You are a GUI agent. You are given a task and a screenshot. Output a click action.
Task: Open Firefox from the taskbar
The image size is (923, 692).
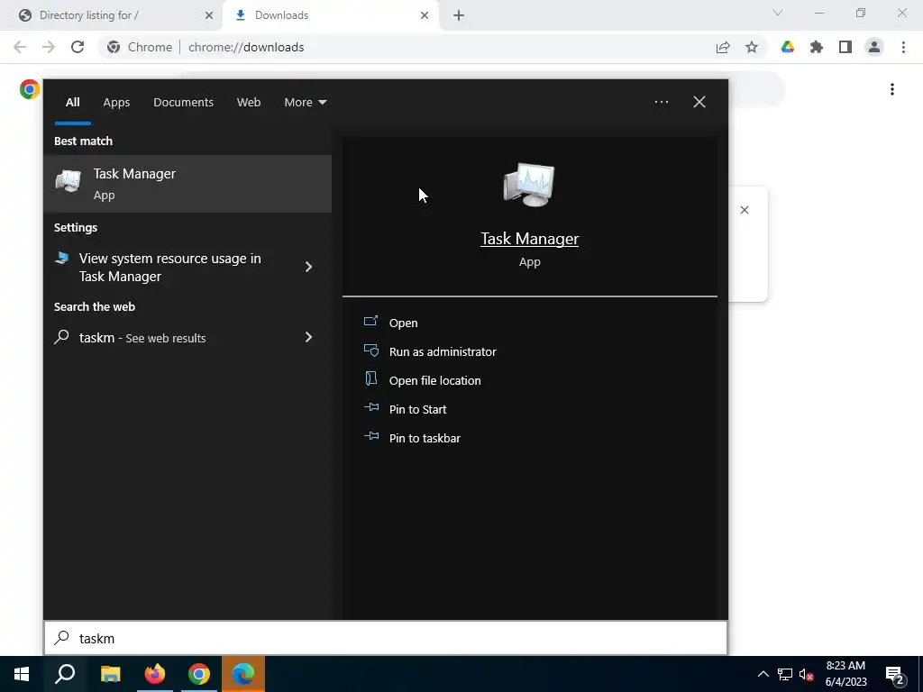tap(155, 674)
